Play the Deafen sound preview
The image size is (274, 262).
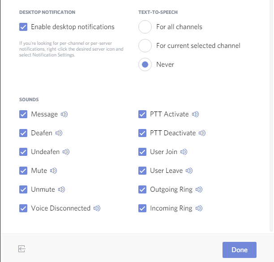tap(59, 133)
